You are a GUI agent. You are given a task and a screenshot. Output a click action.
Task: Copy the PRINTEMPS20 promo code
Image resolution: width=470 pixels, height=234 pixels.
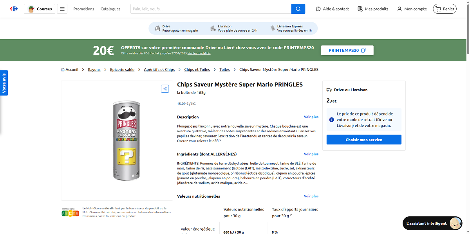tap(347, 50)
